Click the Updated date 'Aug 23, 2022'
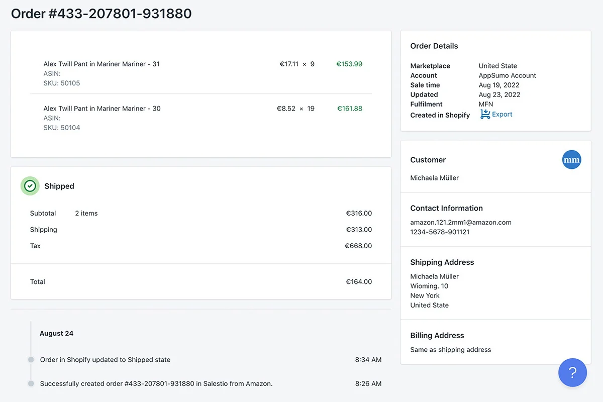 pos(499,94)
